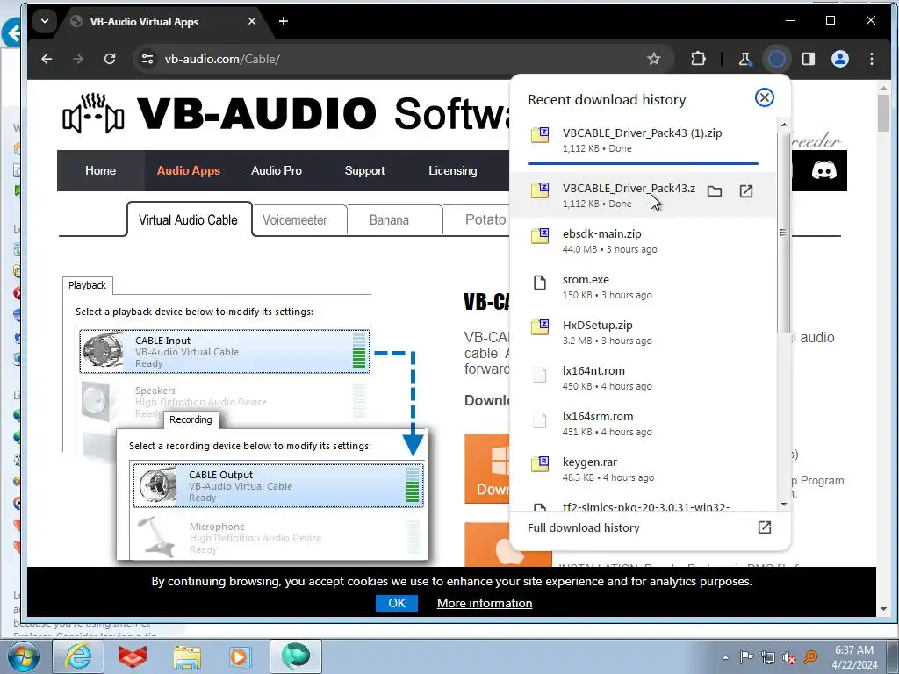Show hidden tray icons arrow
The image size is (899, 674).
point(725,657)
